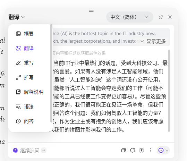Click the pencil icon beside 重写
187x161 pixels.
tap(18, 63)
